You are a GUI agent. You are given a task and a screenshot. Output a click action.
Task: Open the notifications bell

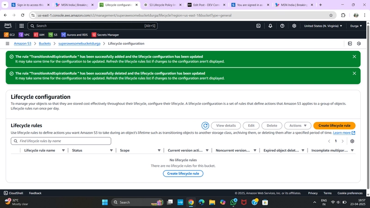pos(270,26)
